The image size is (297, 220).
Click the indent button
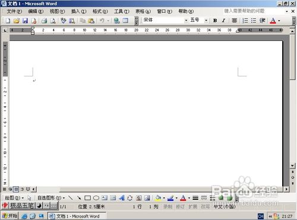click(x=263, y=21)
